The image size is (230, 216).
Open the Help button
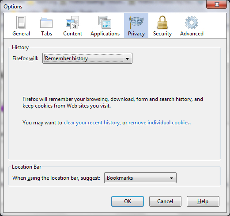point(203,201)
